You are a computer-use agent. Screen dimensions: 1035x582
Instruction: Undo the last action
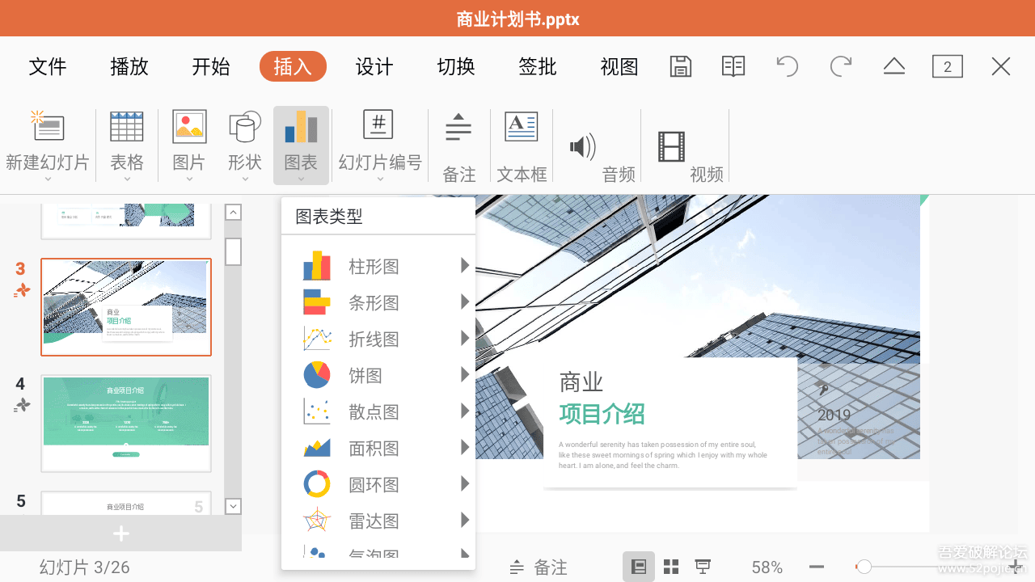(x=787, y=66)
